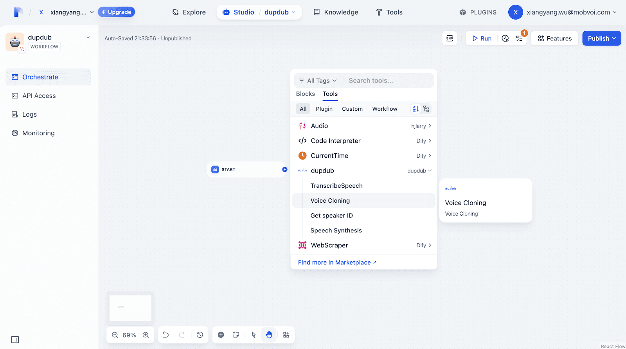
Task: Expand the Audio tool group
Action: pyautogui.click(x=430, y=126)
